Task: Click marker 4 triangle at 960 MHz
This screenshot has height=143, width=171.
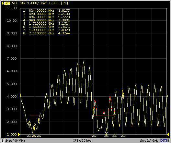Action: coord(39,136)
